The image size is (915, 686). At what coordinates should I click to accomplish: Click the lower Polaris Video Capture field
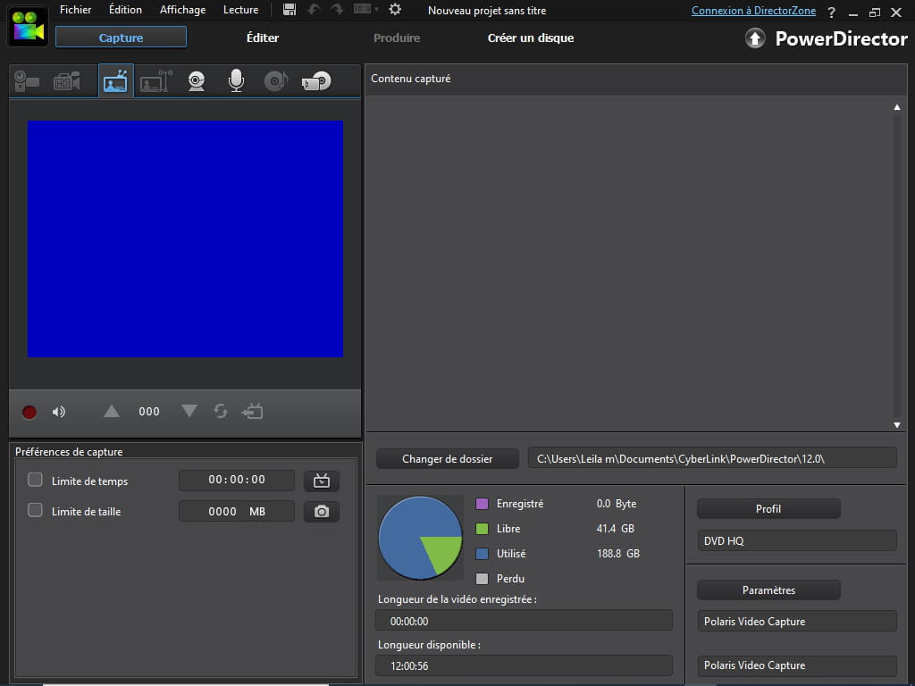796,665
